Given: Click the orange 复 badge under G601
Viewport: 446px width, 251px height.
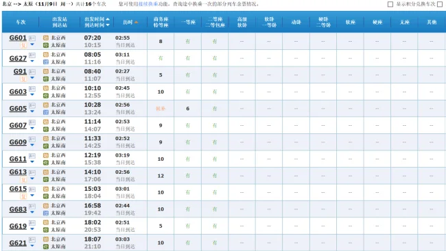Looking at the screenshot, I should click(x=23, y=45).
